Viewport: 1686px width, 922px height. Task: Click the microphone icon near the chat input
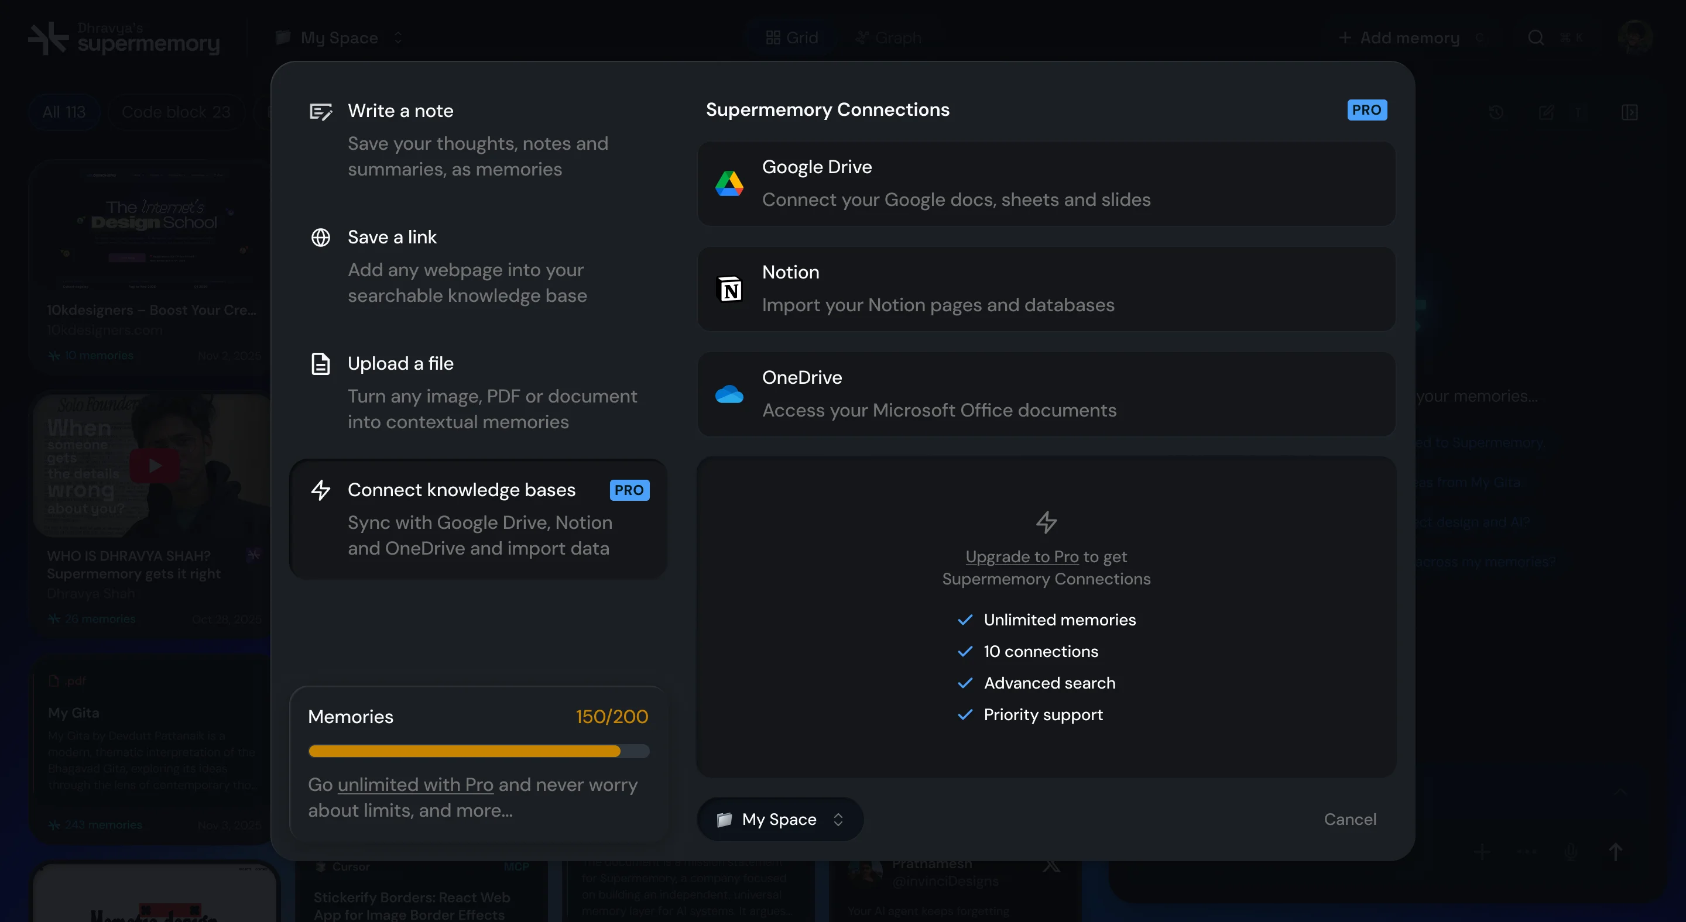(x=1570, y=851)
